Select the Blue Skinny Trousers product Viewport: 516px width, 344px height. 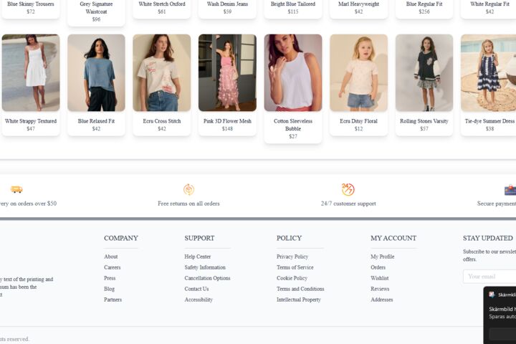click(x=31, y=8)
